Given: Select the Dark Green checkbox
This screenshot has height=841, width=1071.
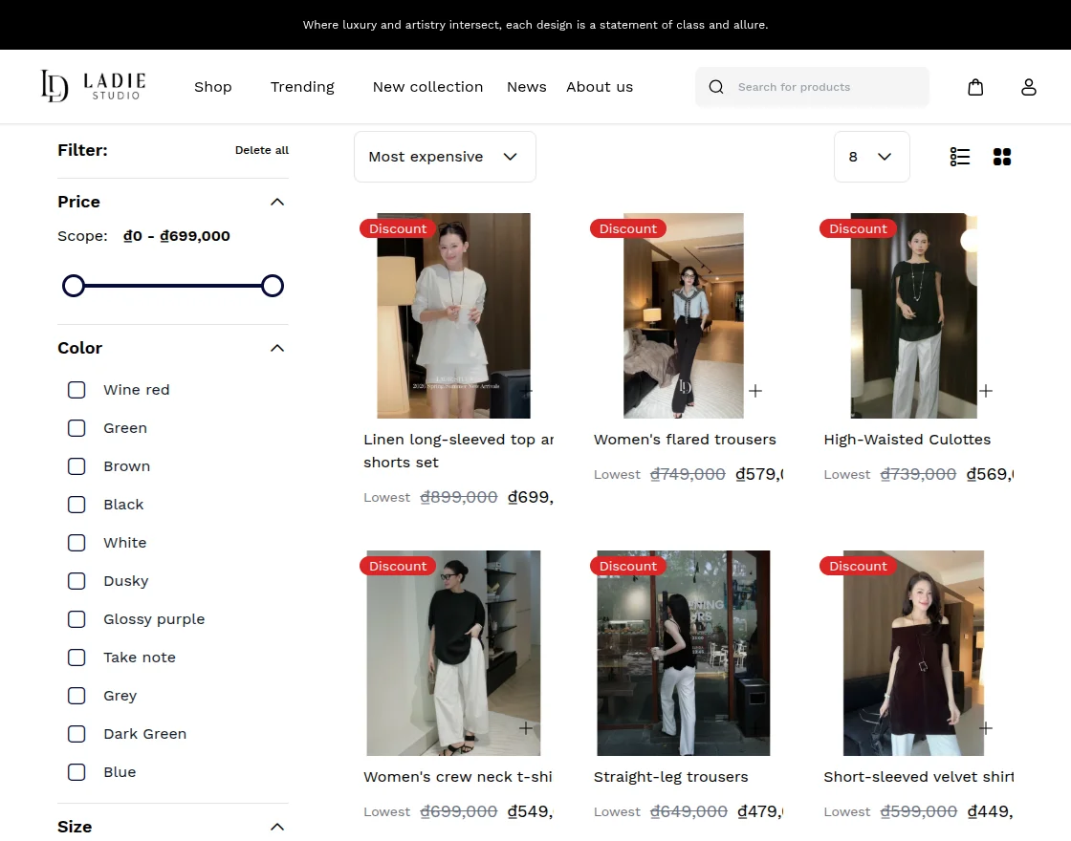Looking at the screenshot, I should (76, 734).
